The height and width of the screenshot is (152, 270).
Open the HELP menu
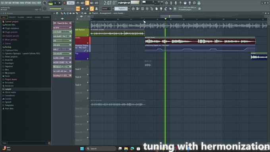tap(39, 3)
